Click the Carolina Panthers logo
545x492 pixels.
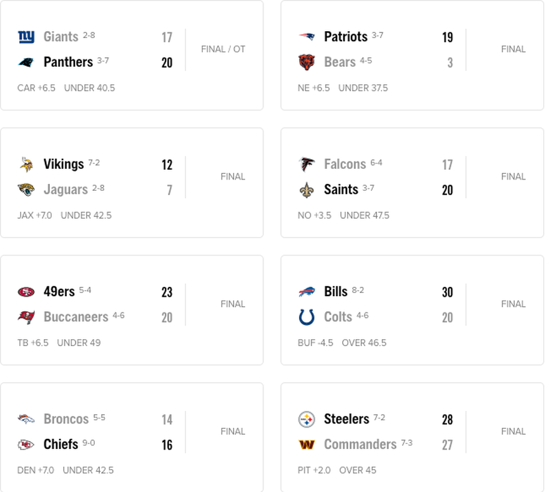tap(26, 62)
